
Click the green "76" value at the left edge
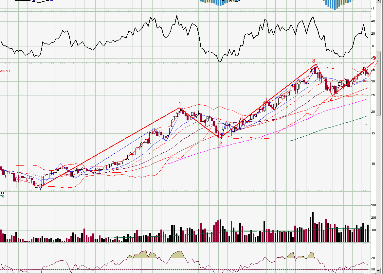(x=2, y=196)
